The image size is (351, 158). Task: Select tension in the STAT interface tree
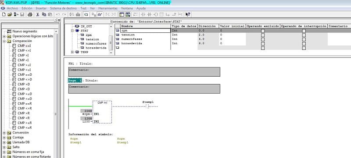click(92, 39)
